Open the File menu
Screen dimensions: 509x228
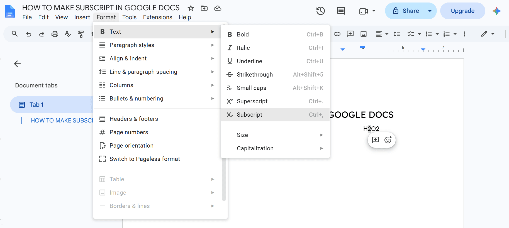(x=27, y=17)
